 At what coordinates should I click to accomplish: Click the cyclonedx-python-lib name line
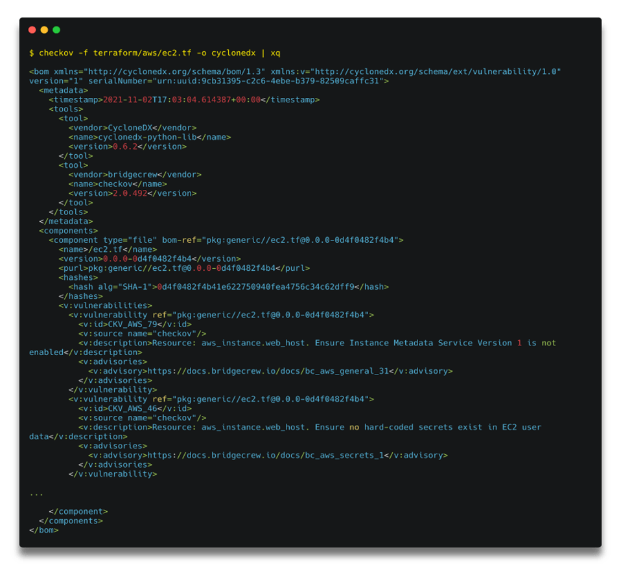(x=150, y=137)
